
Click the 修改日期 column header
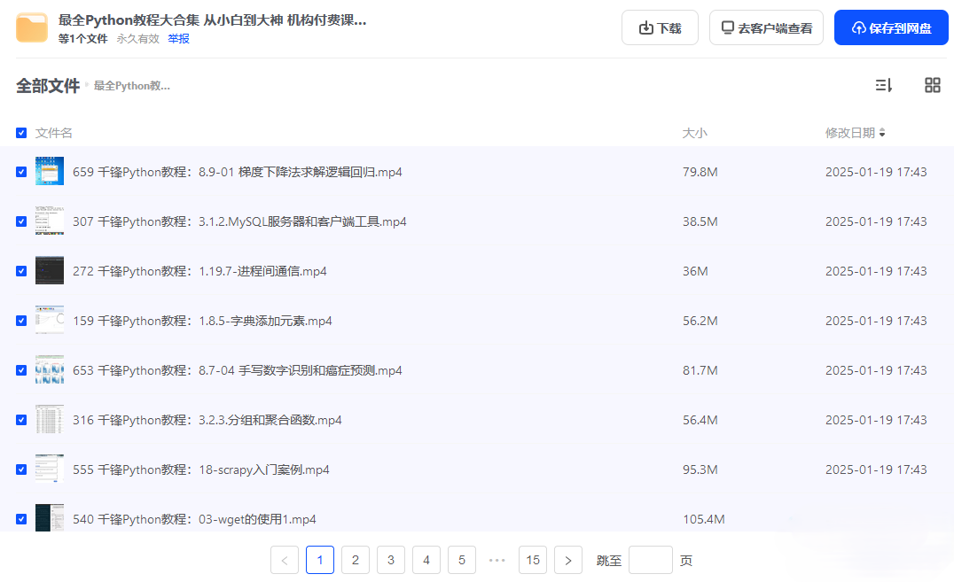pyautogui.click(x=850, y=133)
